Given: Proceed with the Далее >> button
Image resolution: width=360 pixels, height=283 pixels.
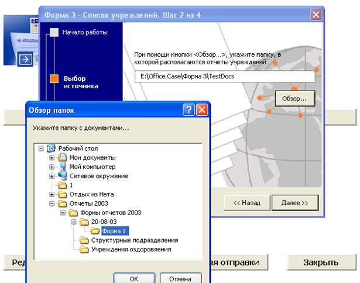Looking at the screenshot, I should (295, 203).
